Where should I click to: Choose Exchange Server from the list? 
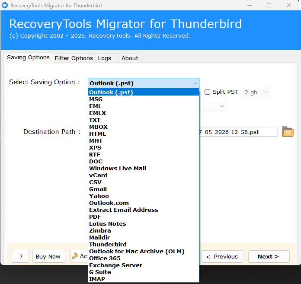pyautogui.click(x=144, y=265)
